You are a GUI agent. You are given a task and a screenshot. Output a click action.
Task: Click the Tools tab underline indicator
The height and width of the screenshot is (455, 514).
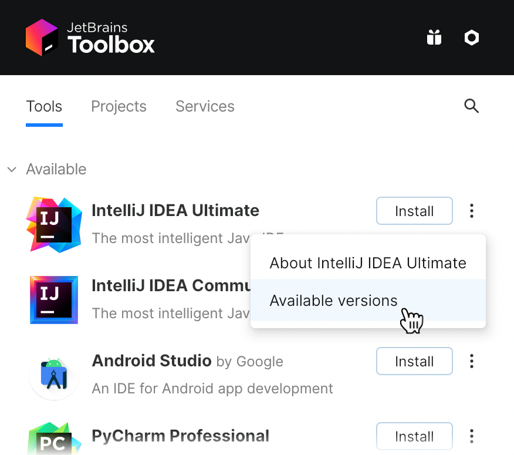(44, 123)
